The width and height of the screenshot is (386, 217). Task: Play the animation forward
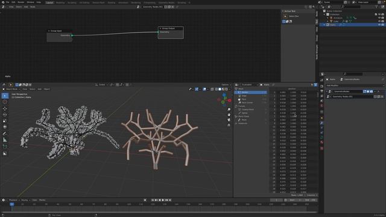[x=163, y=200]
